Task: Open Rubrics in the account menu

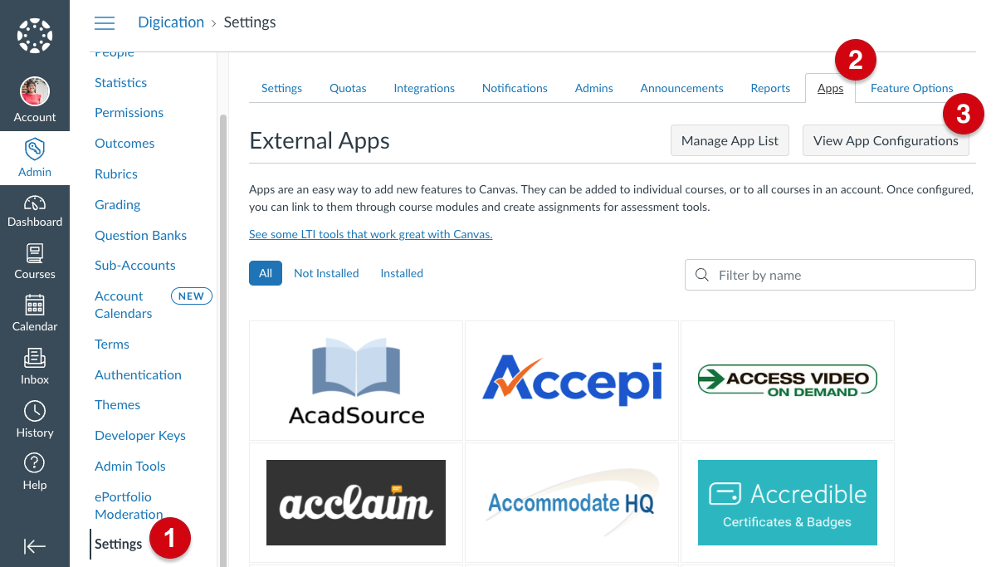Action: pos(116,174)
